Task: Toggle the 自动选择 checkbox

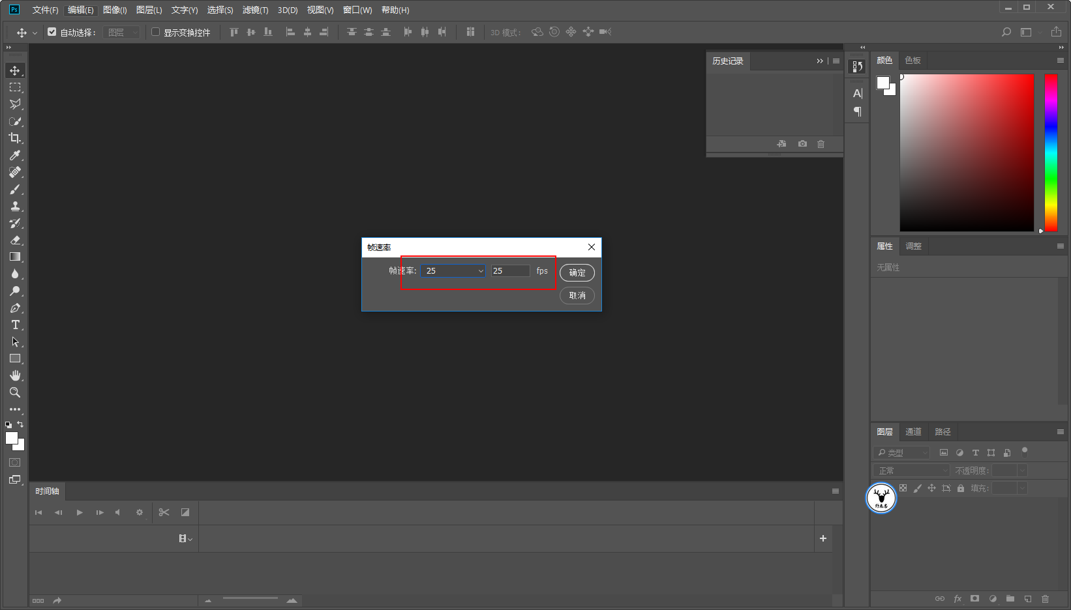Action: [52, 32]
